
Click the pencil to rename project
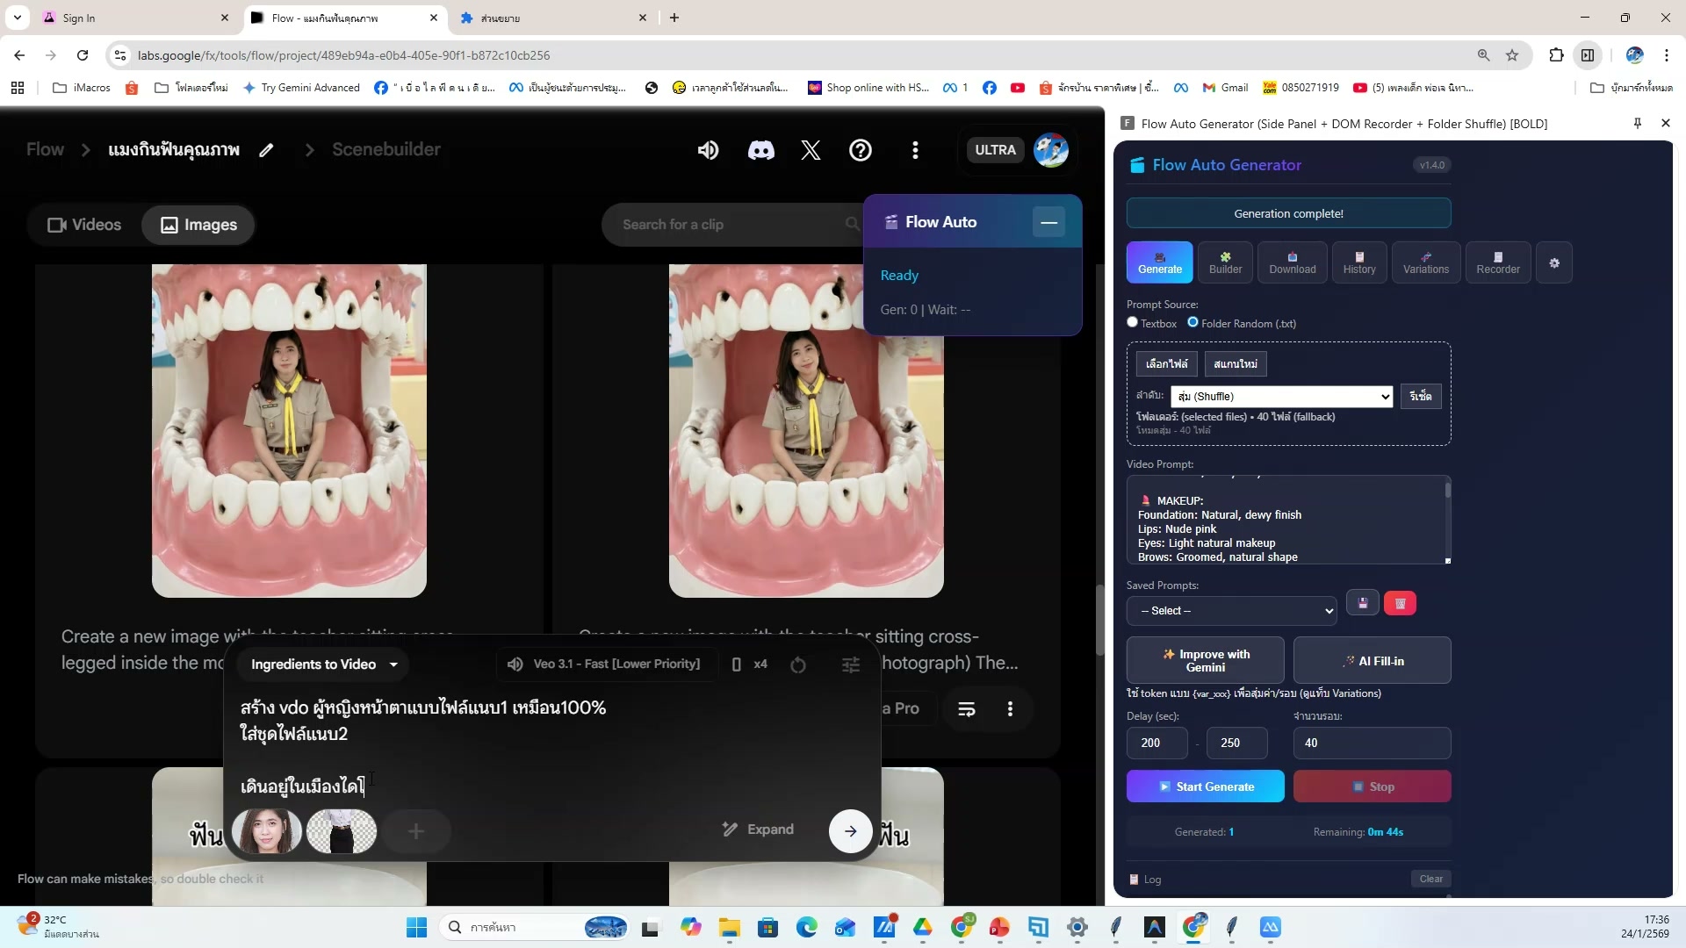coord(266,150)
